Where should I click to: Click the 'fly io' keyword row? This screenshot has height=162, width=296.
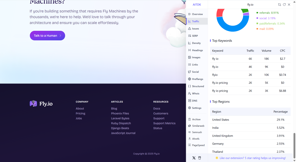(x=250, y=59)
